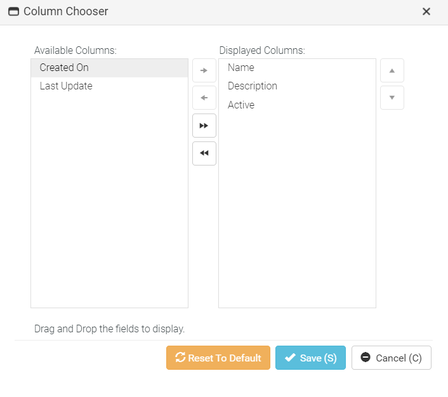Choose Description in Displayed Columns list

[x=253, y=86]
